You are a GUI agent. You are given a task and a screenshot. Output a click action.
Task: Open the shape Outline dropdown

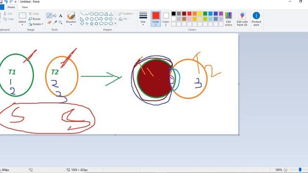tap(127, 14)
